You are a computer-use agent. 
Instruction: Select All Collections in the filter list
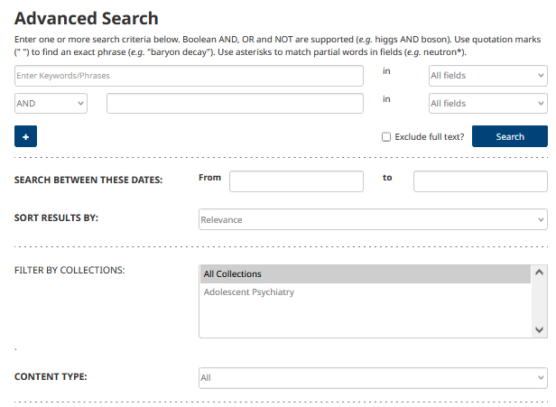click(365, 274)
